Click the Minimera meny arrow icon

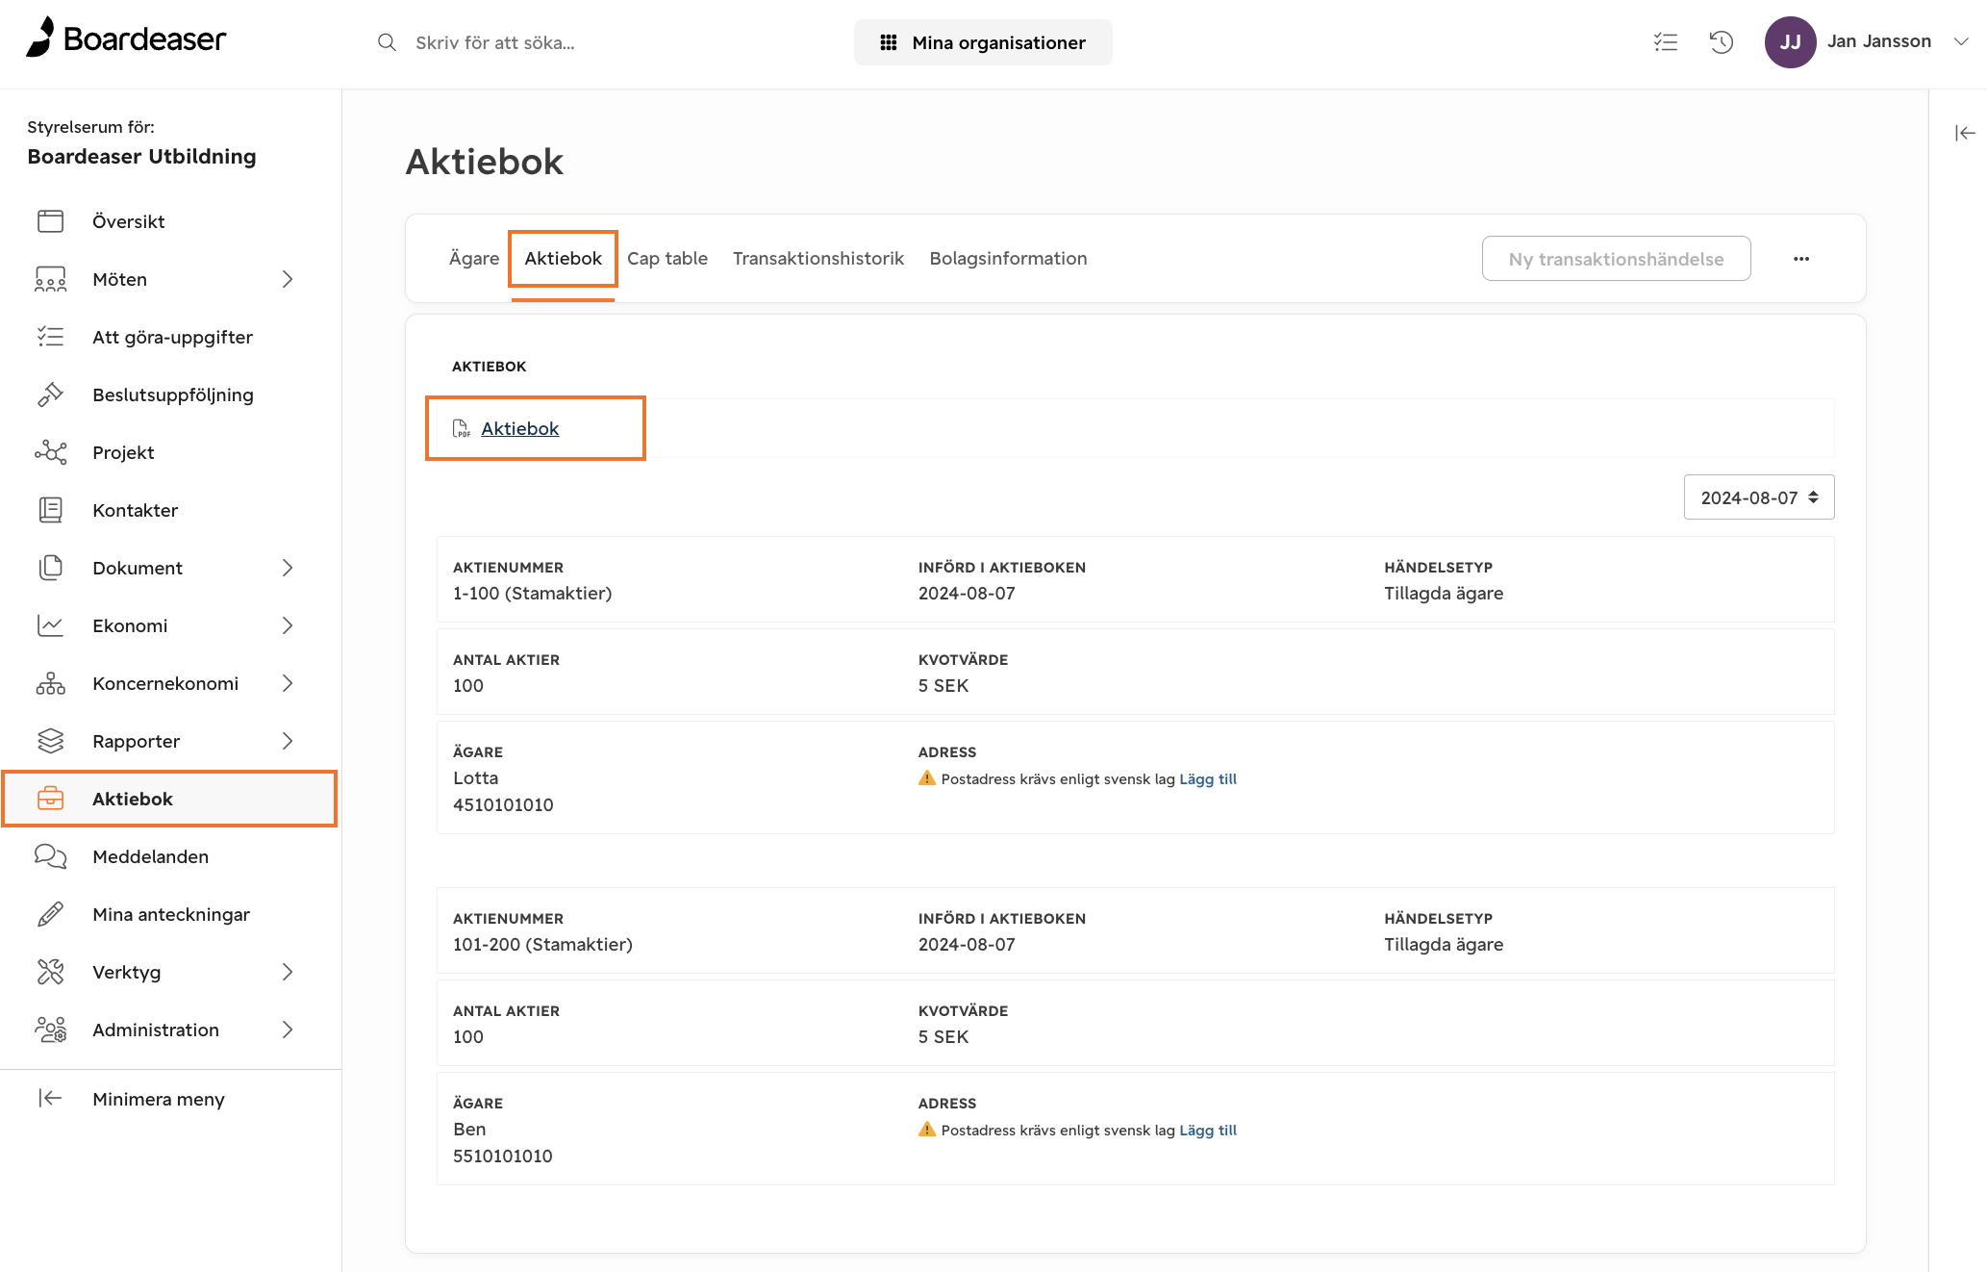click(51, 1098)
